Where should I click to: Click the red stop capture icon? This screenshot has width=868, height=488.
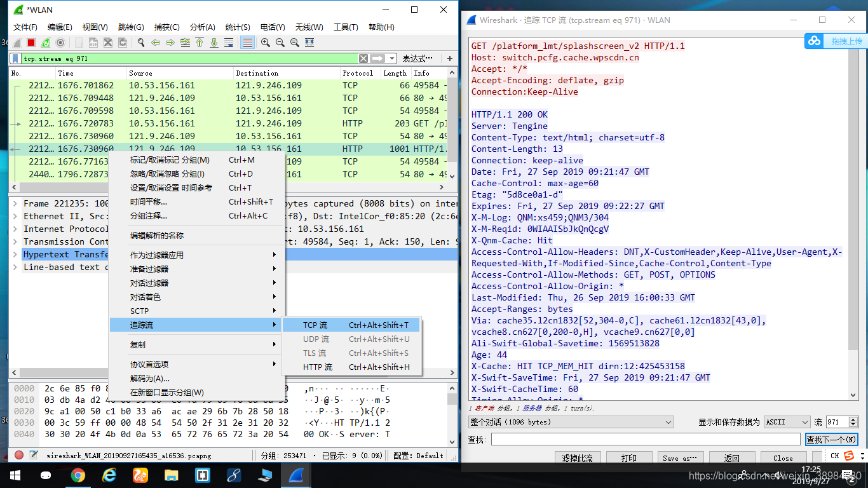[31, 43]
